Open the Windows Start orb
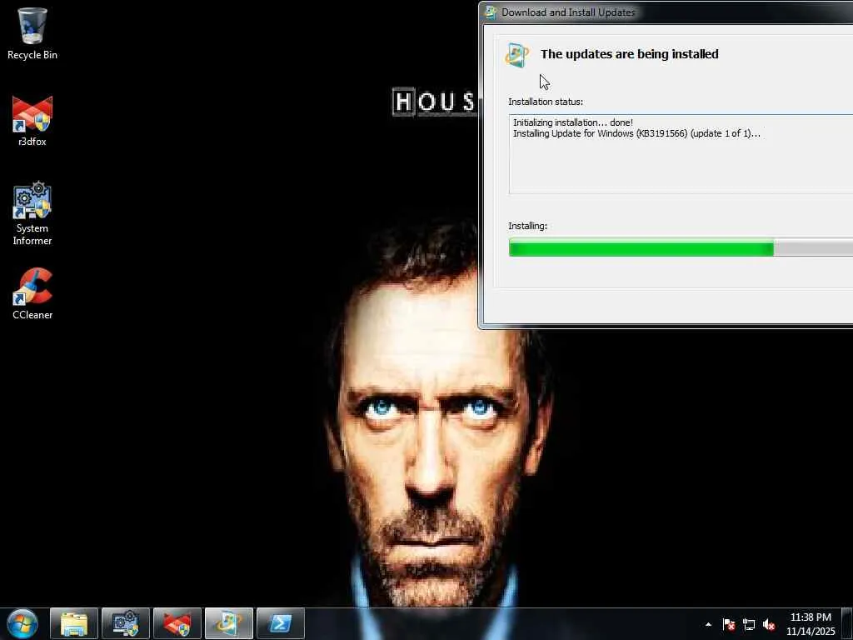This screenshot has height=640, width=853. [x=22, y=623]
